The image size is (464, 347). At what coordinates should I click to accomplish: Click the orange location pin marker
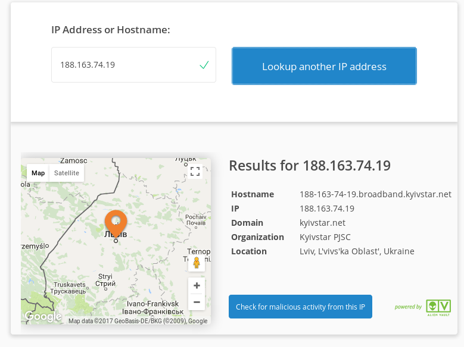pos(116,224)
